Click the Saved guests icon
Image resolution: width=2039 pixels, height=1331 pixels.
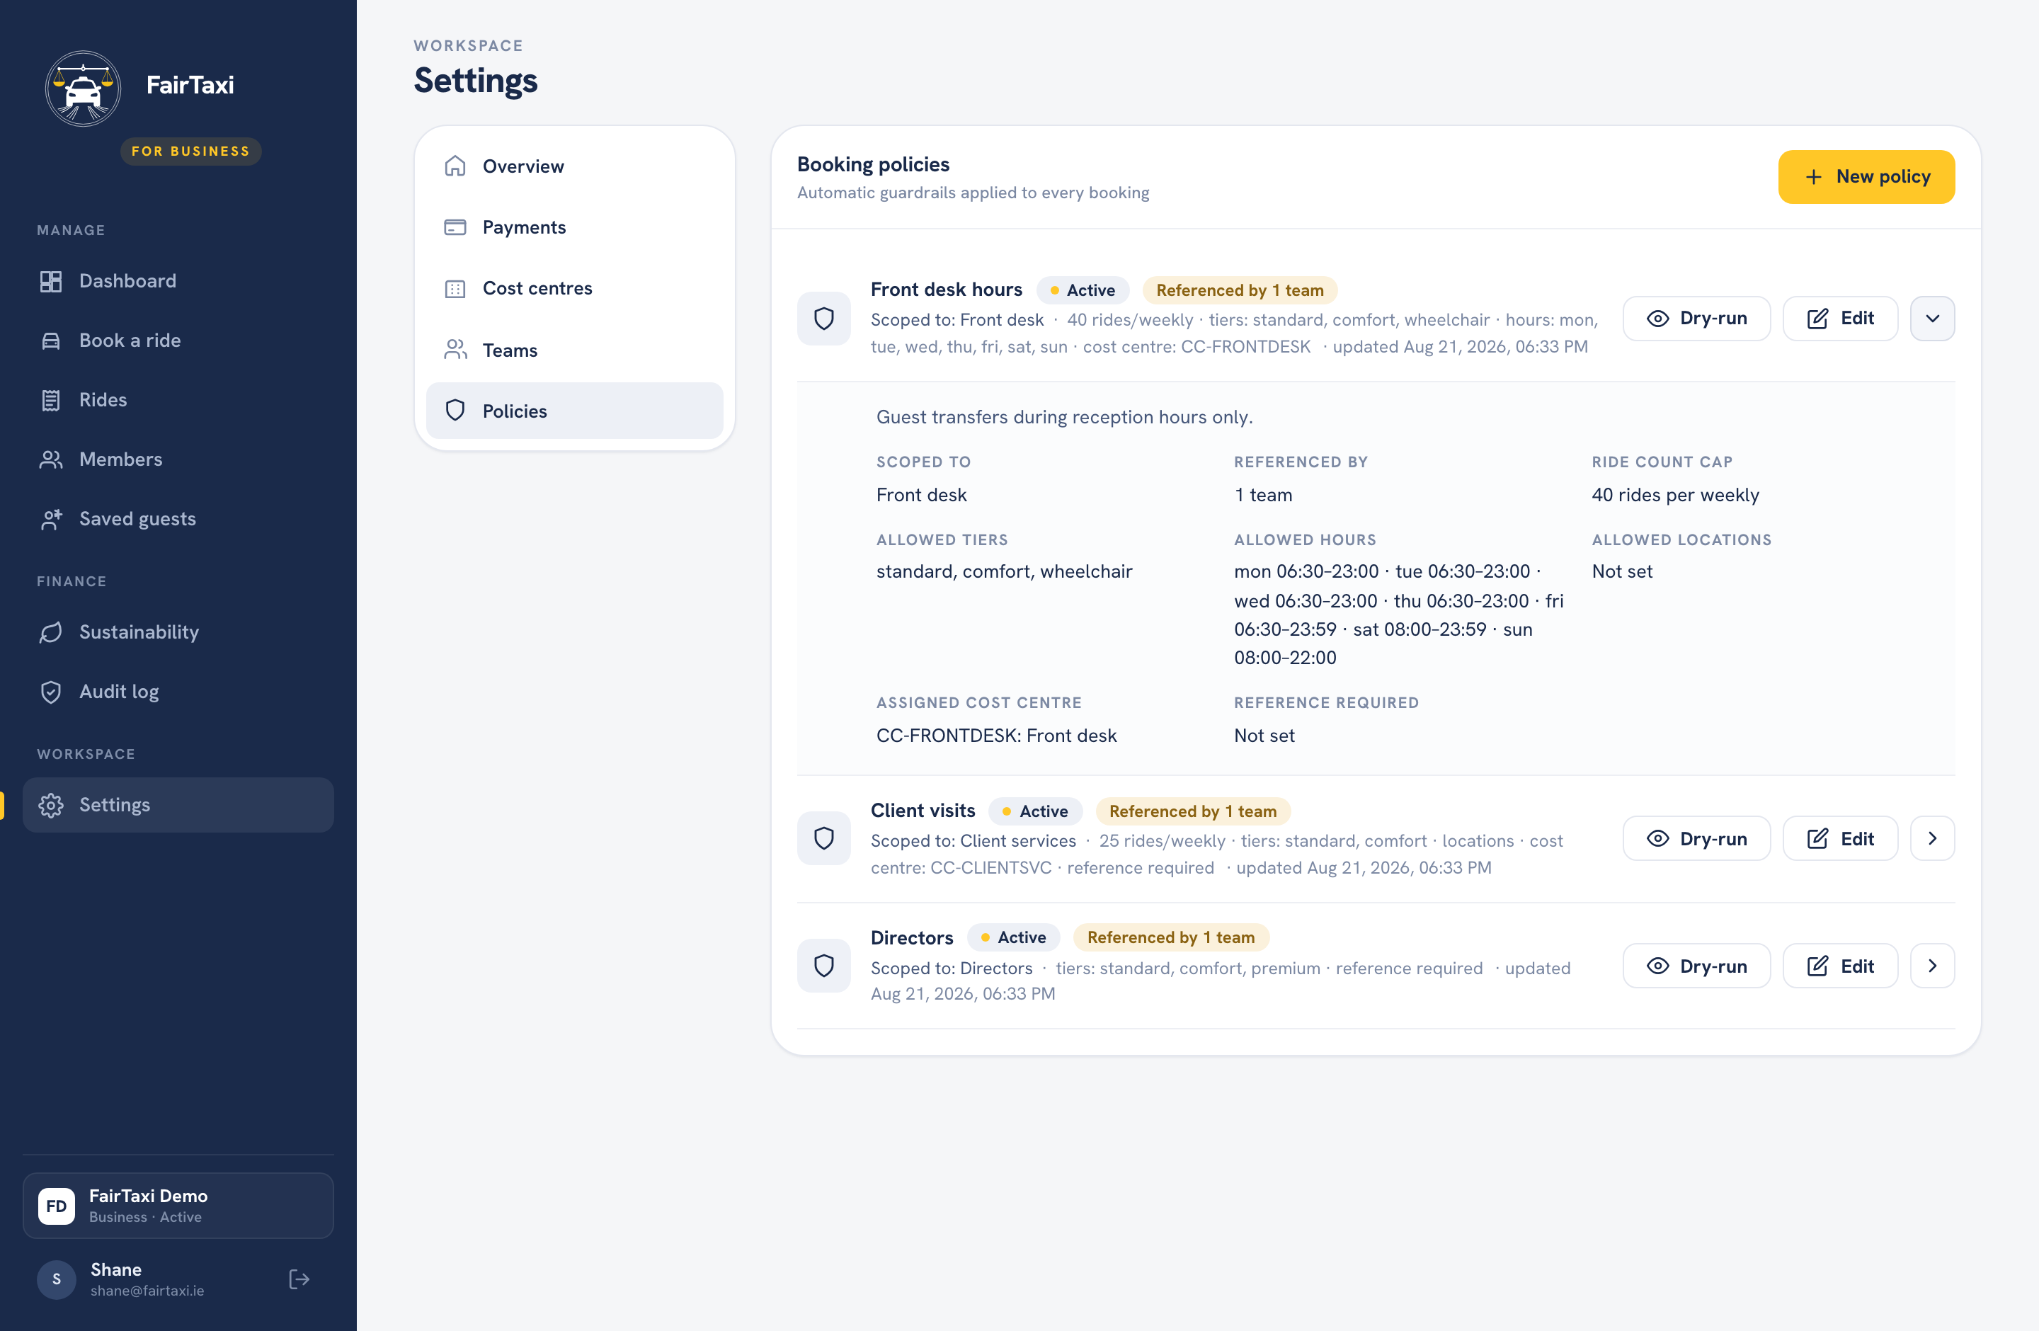click(x=52, y=519)
